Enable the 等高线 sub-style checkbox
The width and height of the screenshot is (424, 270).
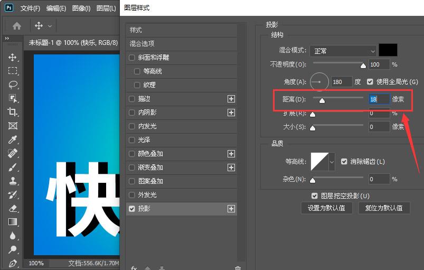[x=137, y=71]
